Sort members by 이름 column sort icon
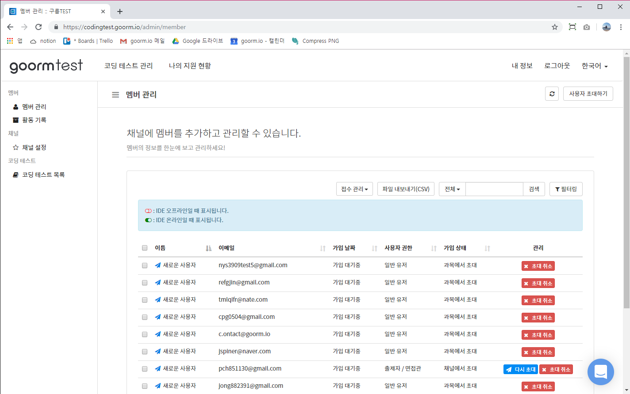 pos(208,248)
